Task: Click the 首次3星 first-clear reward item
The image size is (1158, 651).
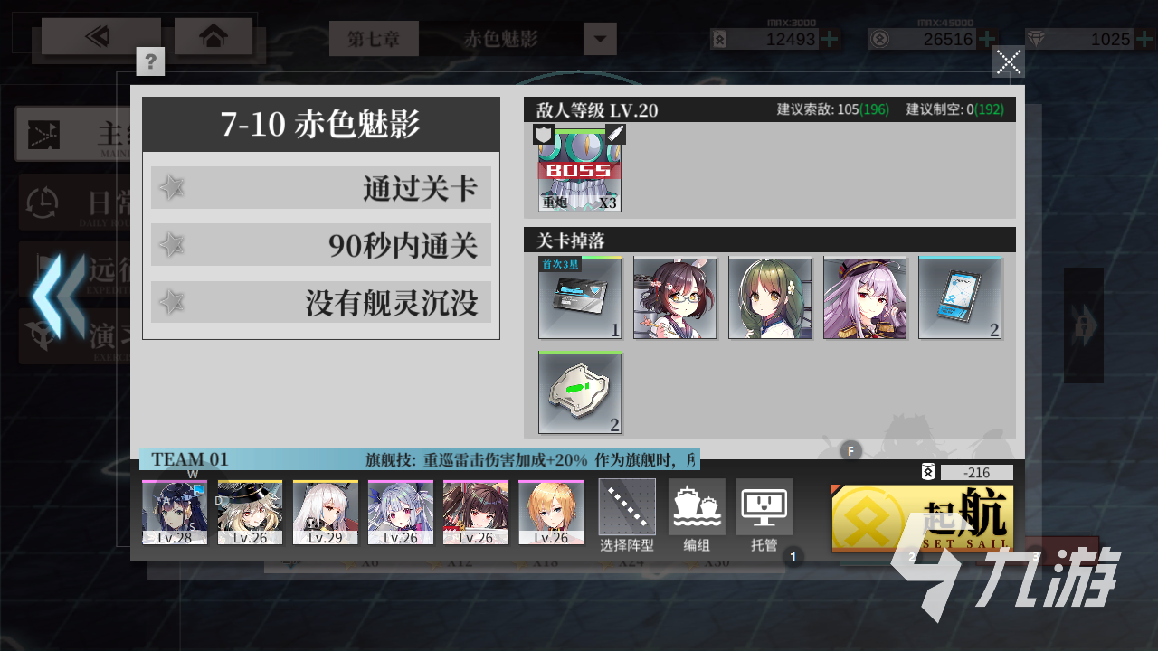Action: tap(580, 297)
